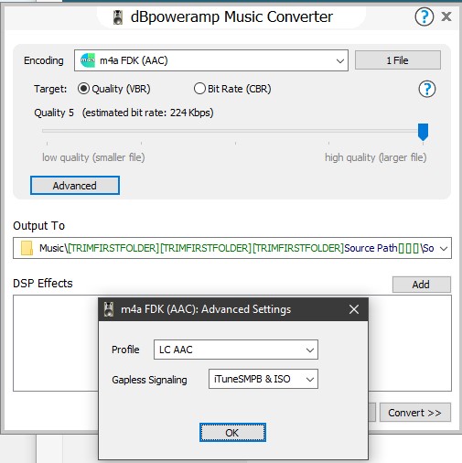Image resolution: width=462 pixels, height=463 pixels.
Task: Click the dBpoweramp speaker icon in the title
Action: pyautogui.click(x=118, y=17)
